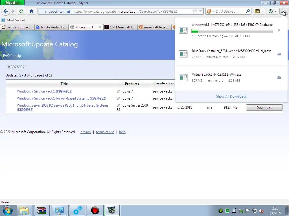This screenshot has height=216, width=289.
Task: Open the URL history dropdown arrow
Action: [x=201, y=11]
